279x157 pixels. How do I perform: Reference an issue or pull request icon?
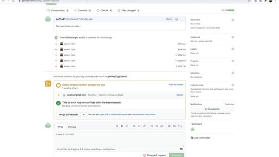tap(174, 126)
